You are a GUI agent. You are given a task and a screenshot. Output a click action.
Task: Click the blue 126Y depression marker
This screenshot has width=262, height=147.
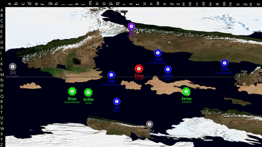point(111,75)
